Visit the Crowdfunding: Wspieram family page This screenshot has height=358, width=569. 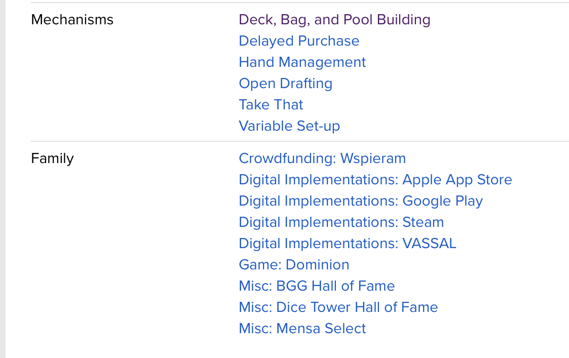point(322,158)
